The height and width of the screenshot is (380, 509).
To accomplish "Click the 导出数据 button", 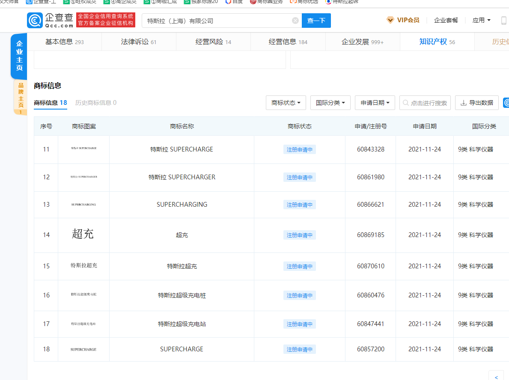I will (x=477, y=103).
